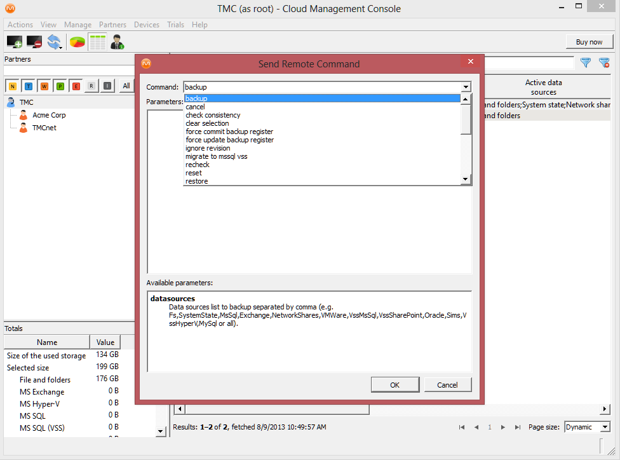Open the Page size Dynamic dropdown
This screenshot has height=460, width=620.
[604, 427]
